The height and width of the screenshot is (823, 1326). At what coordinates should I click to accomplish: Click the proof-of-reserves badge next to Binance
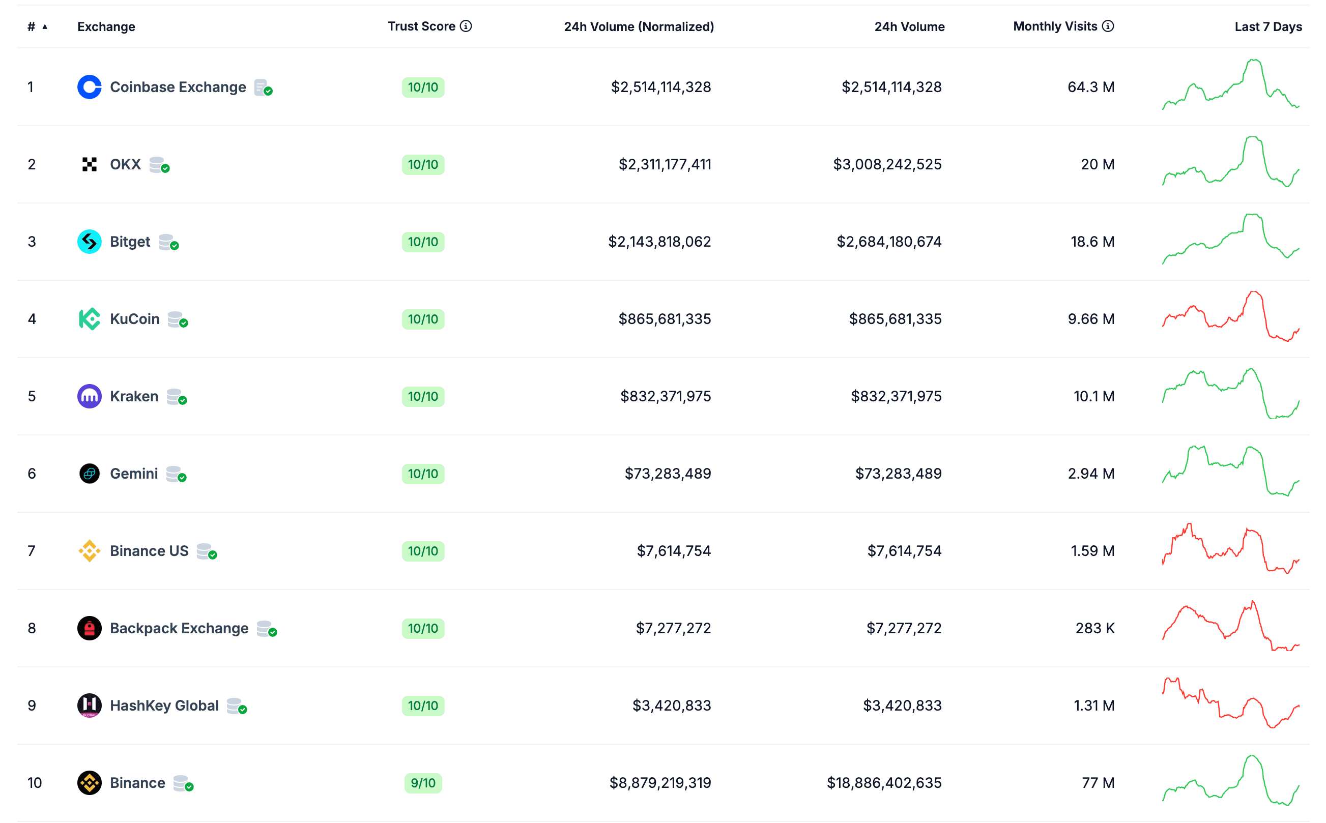click(x=183, y=783)
